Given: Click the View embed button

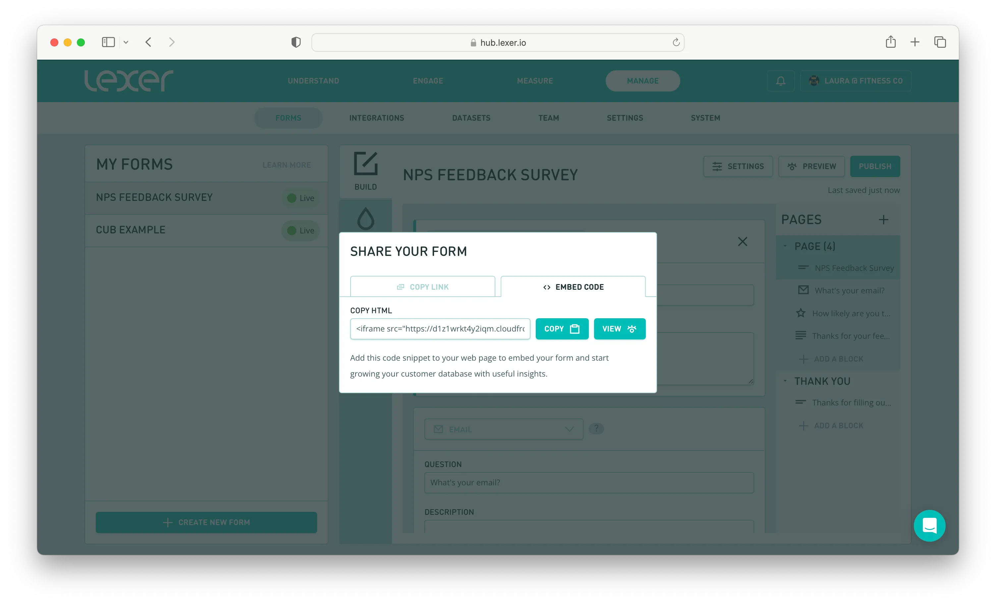Looking at the screenshot, I should [619, 329].
